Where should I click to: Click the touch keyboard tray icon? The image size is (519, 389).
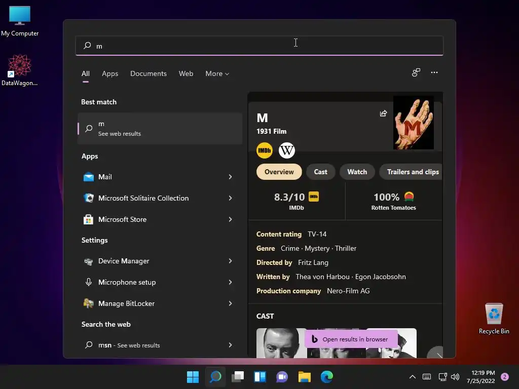click(427, 377)
